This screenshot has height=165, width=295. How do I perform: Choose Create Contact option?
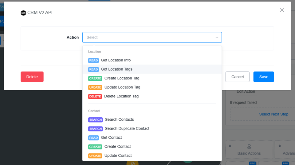[x=152, y=146]
